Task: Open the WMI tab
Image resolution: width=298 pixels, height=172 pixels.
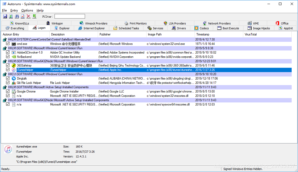Action: tap(253, 24)
